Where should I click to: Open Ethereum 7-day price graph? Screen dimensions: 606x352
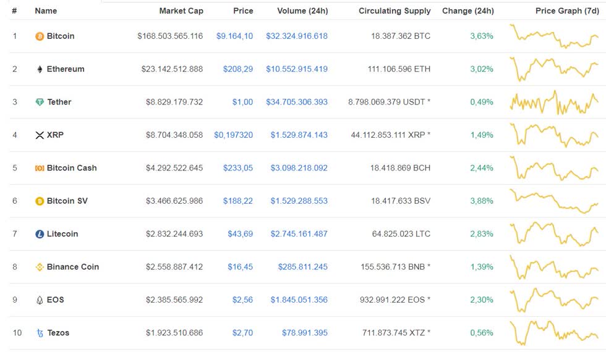point(554,69)
